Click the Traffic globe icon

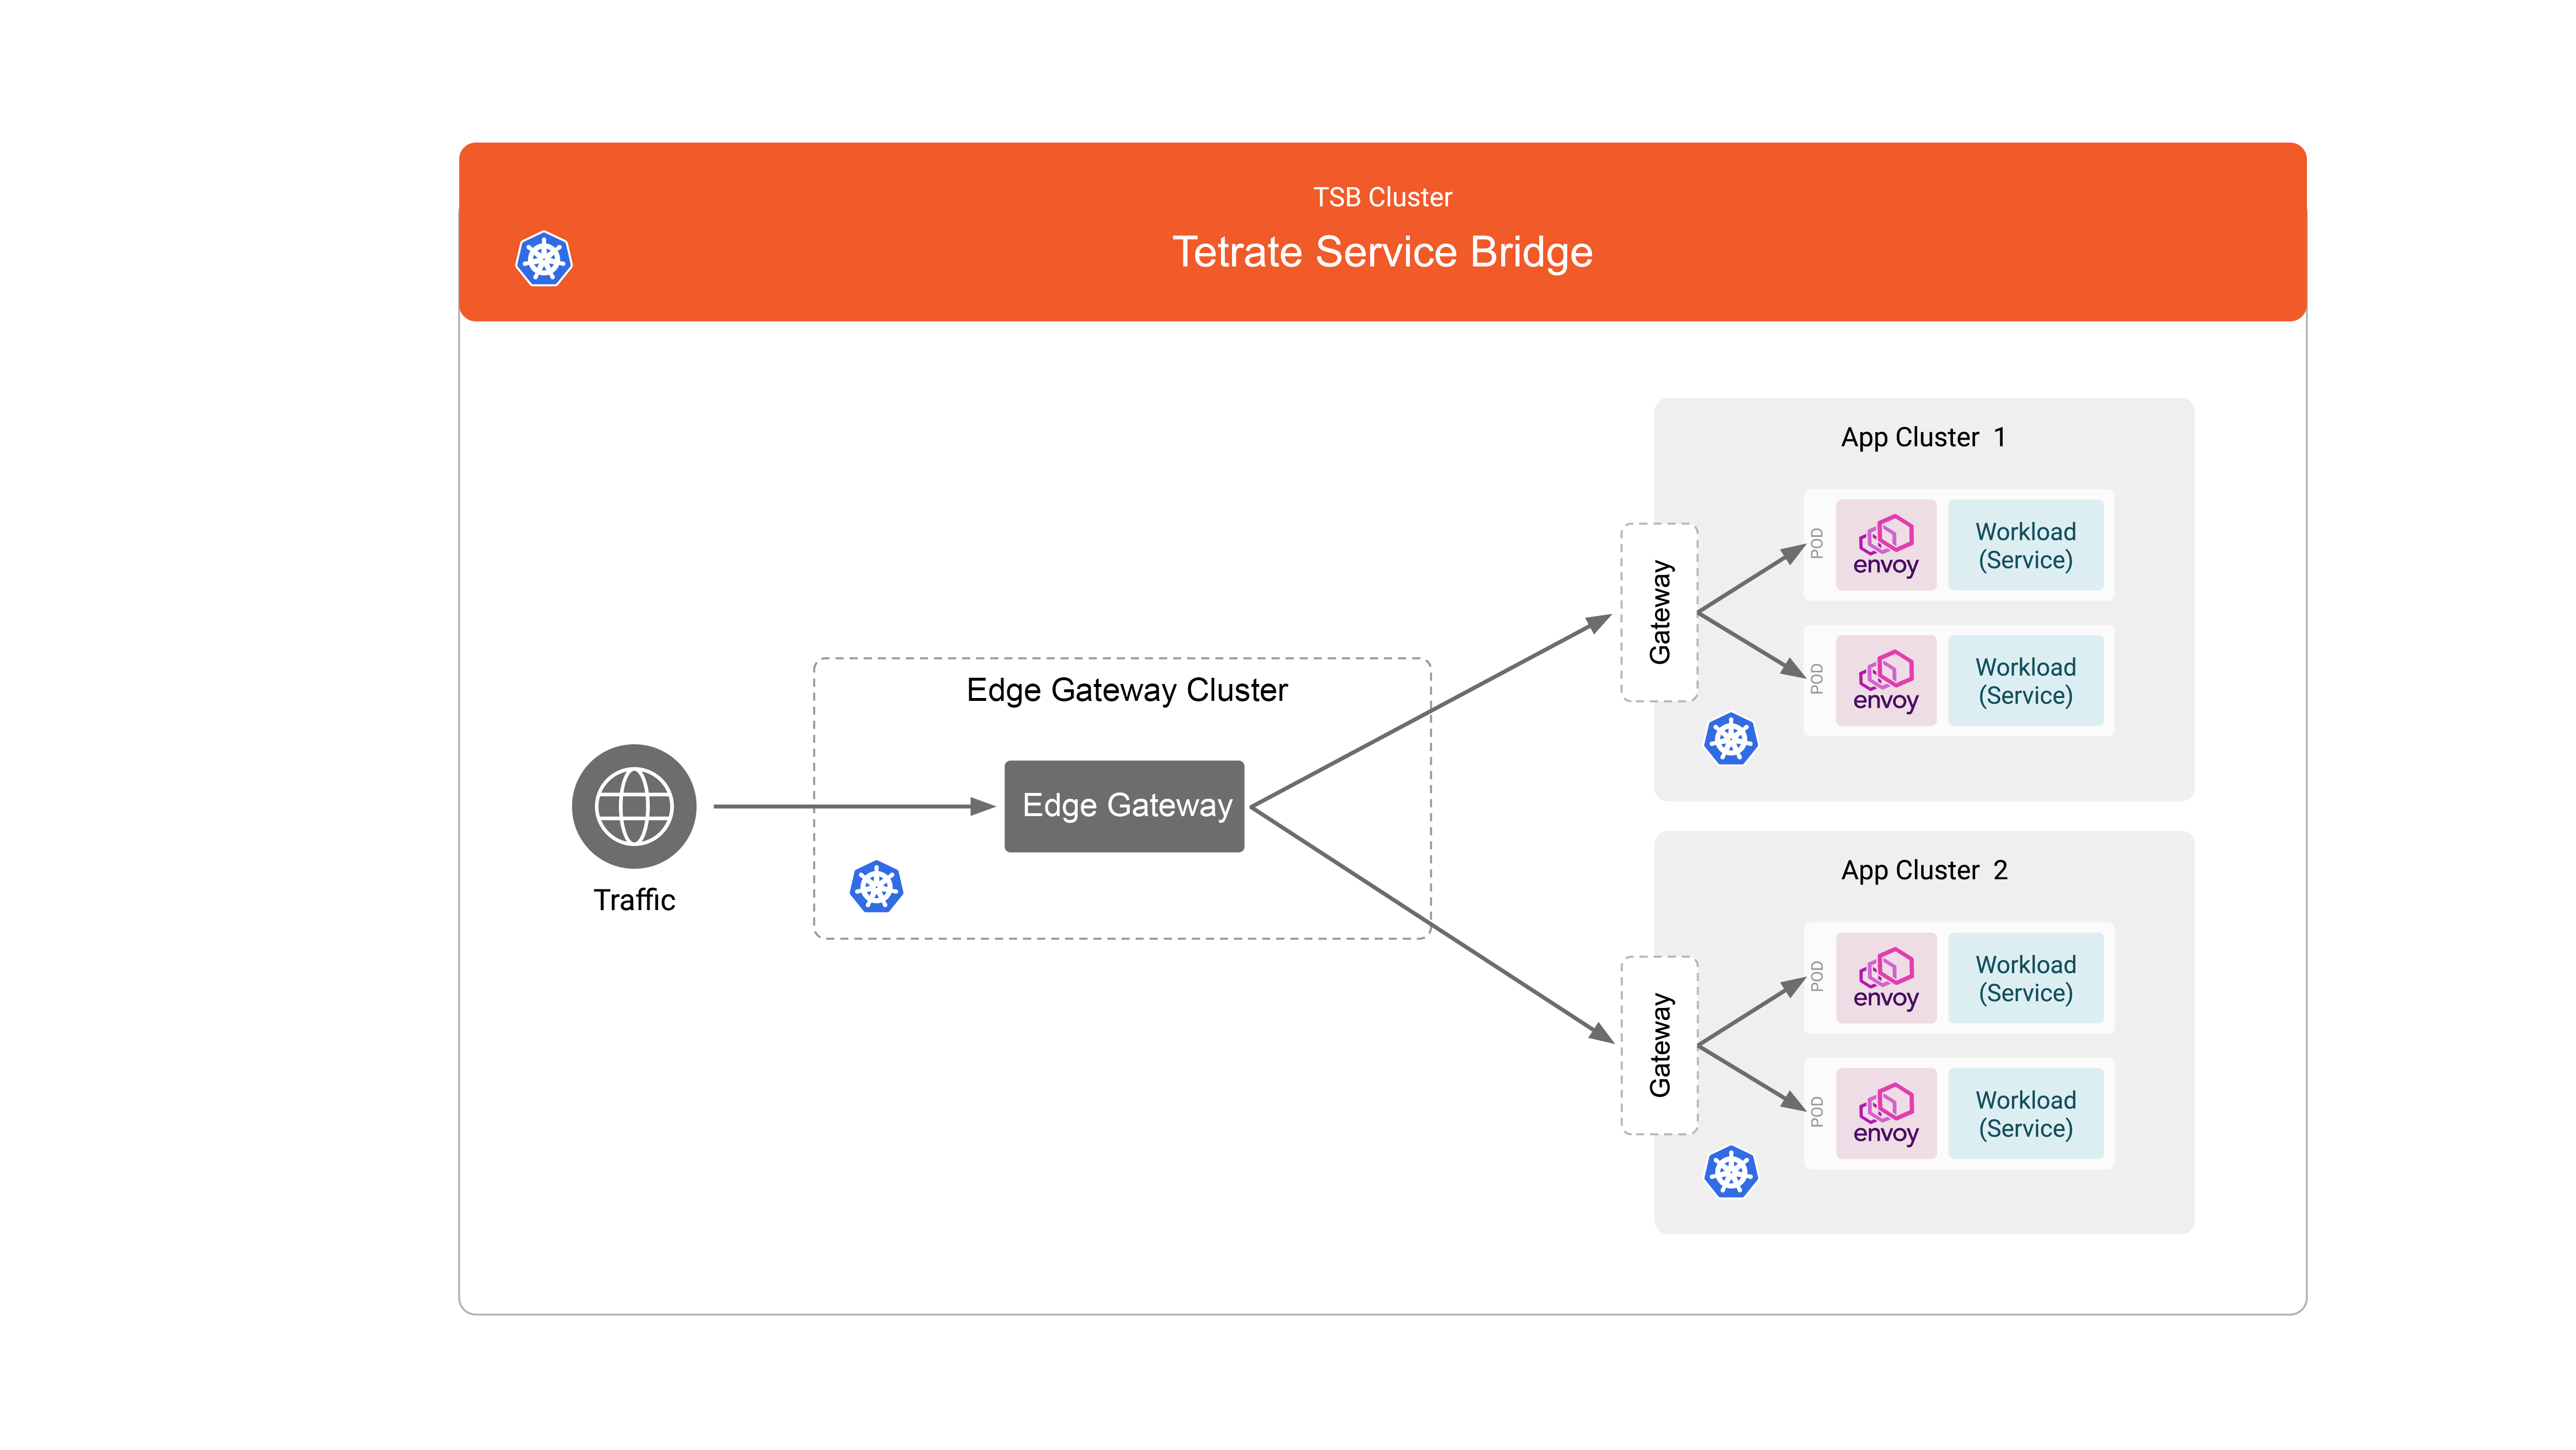click(x=634, y=806)
